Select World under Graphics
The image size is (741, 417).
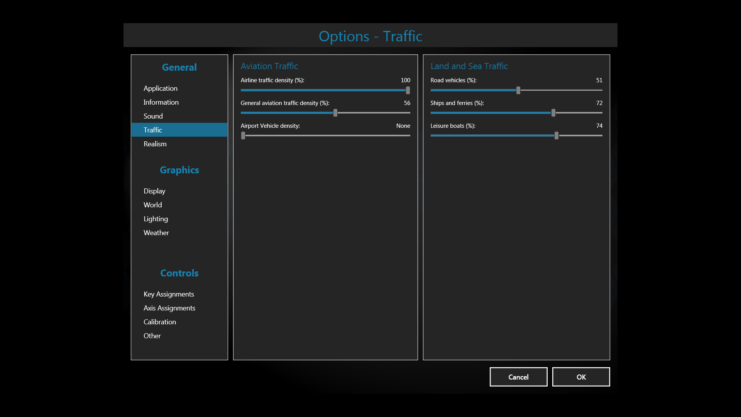coord(153,205)
